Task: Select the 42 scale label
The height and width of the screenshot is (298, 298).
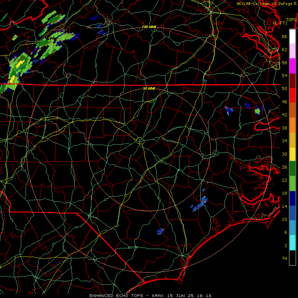Action: (284, 115)
